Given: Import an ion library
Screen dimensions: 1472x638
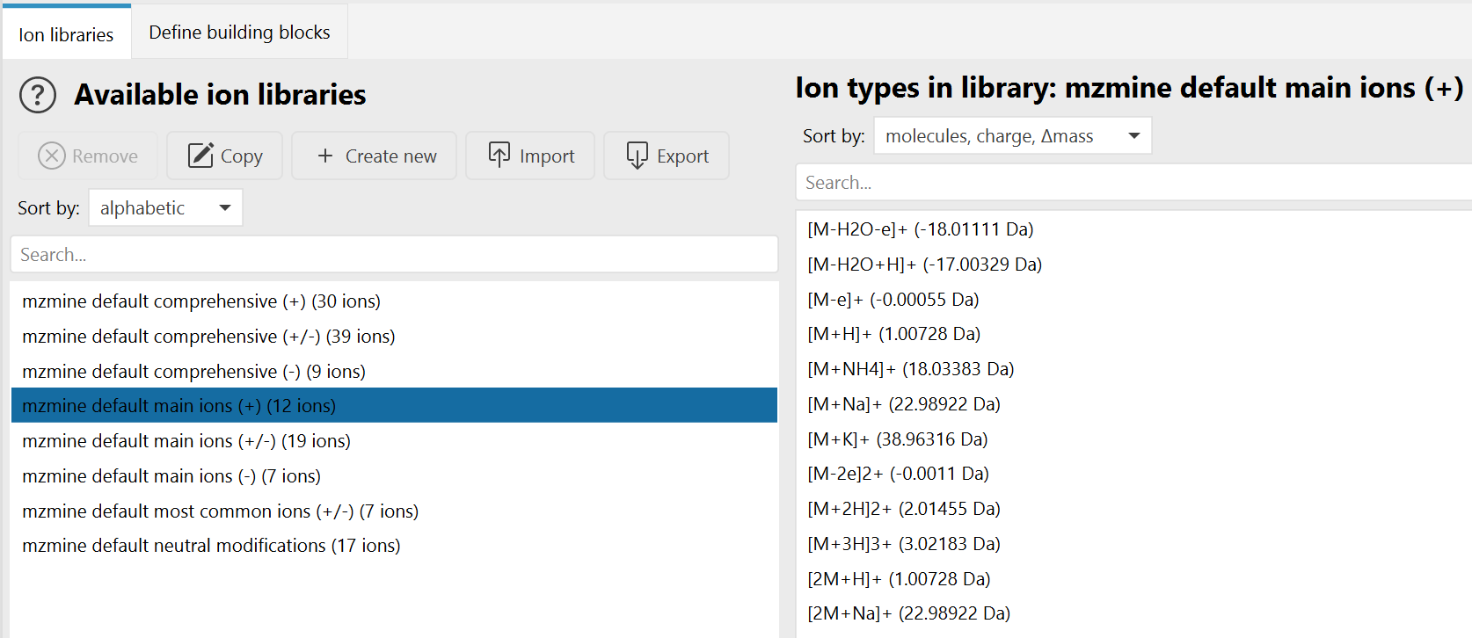Looking at the screenshot, I should 530,156.
